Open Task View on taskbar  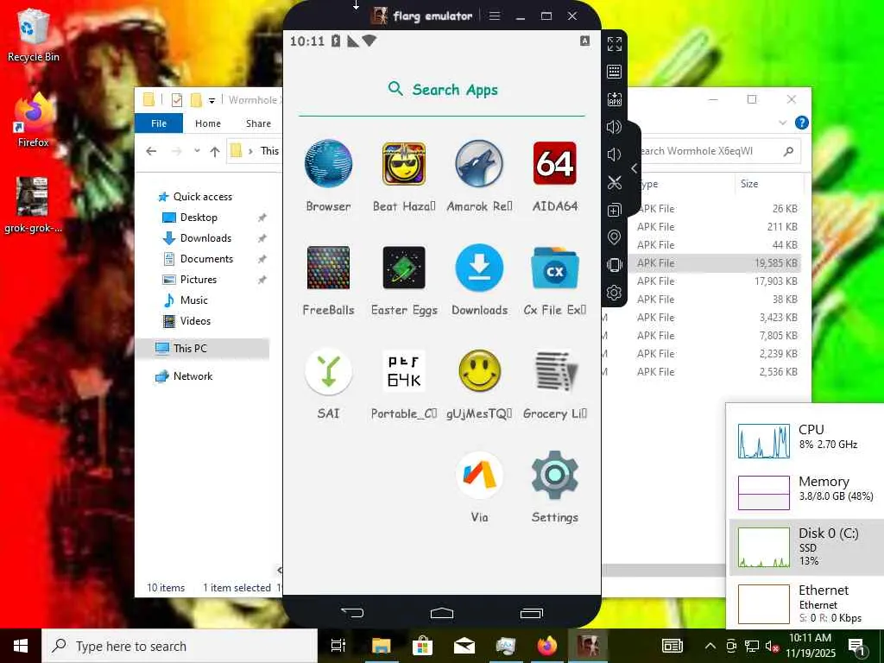[338, 646]
